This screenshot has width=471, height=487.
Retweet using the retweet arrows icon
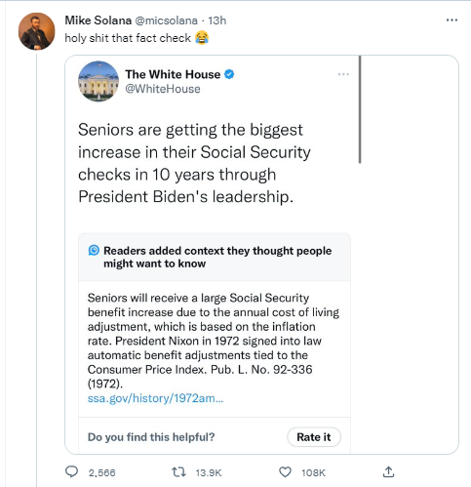pos(178,471)
